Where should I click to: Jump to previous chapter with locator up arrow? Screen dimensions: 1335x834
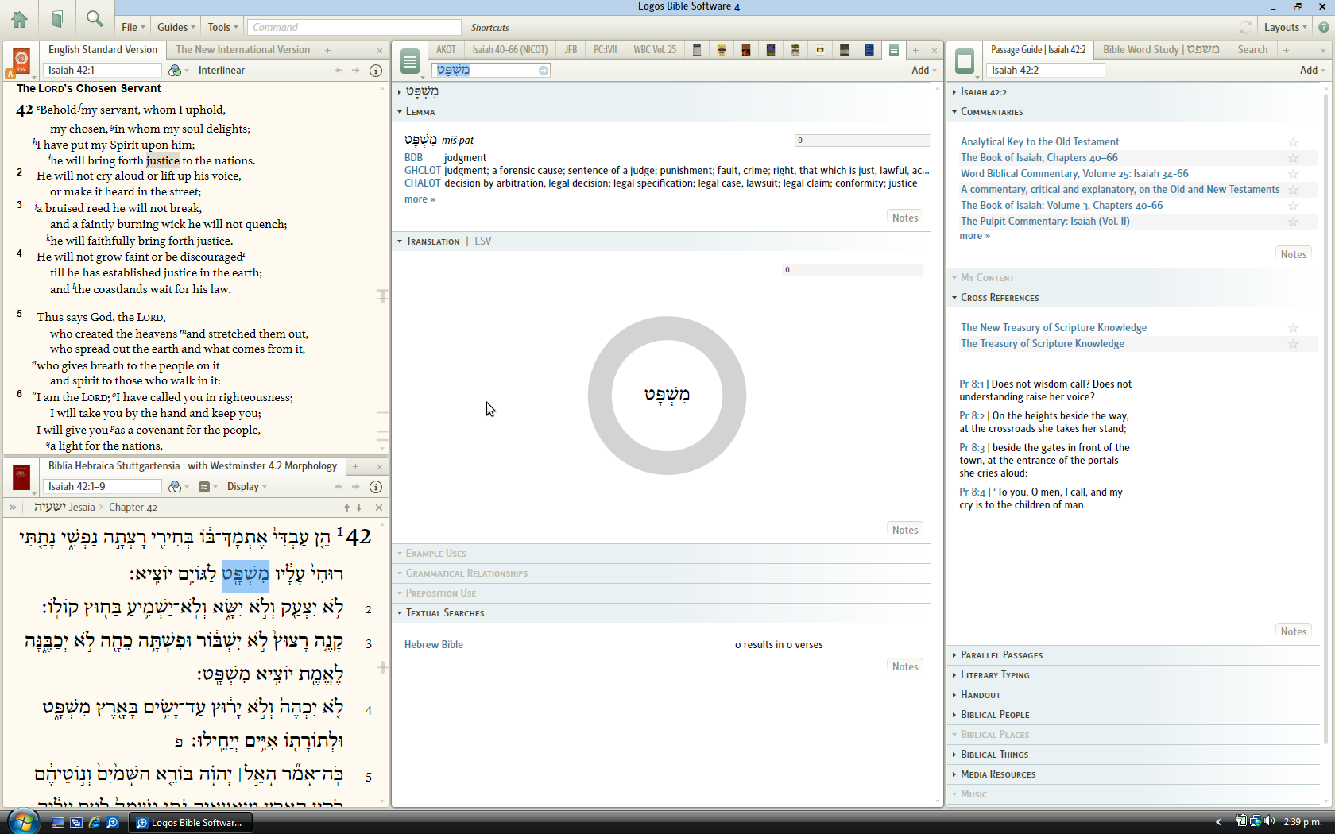(x=346, y=508)
